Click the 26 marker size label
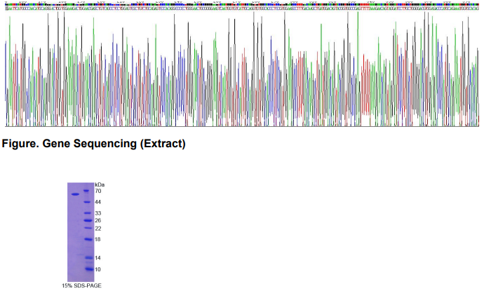The image size is (484, 291). click(x=98, y=221)
